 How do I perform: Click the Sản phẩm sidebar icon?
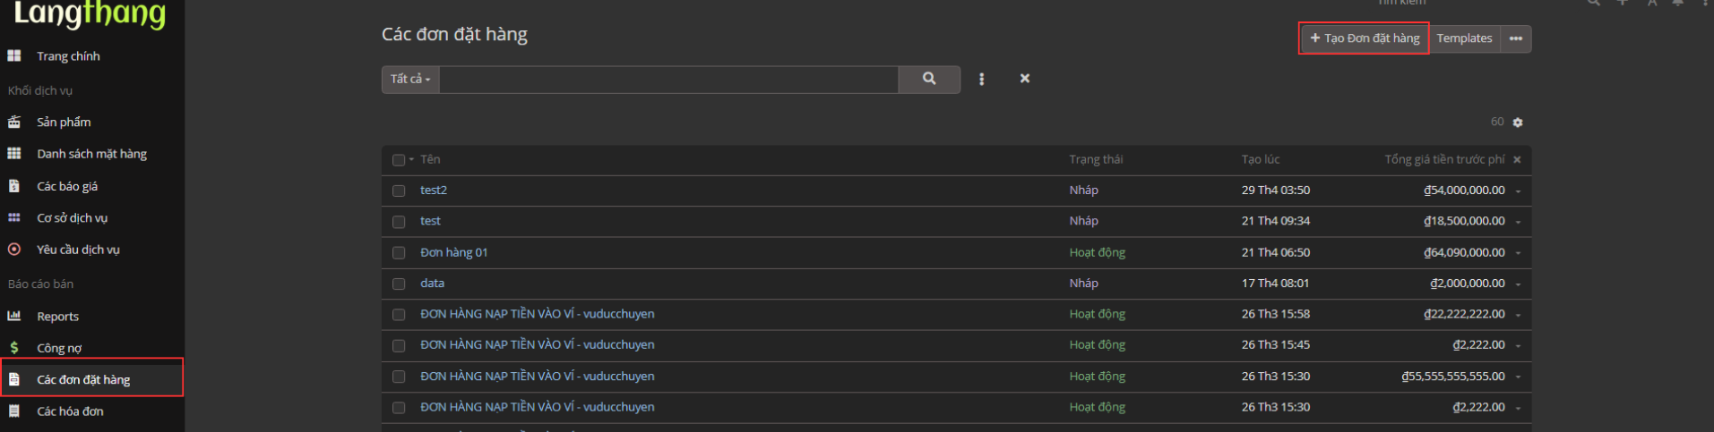click(14, 123)
